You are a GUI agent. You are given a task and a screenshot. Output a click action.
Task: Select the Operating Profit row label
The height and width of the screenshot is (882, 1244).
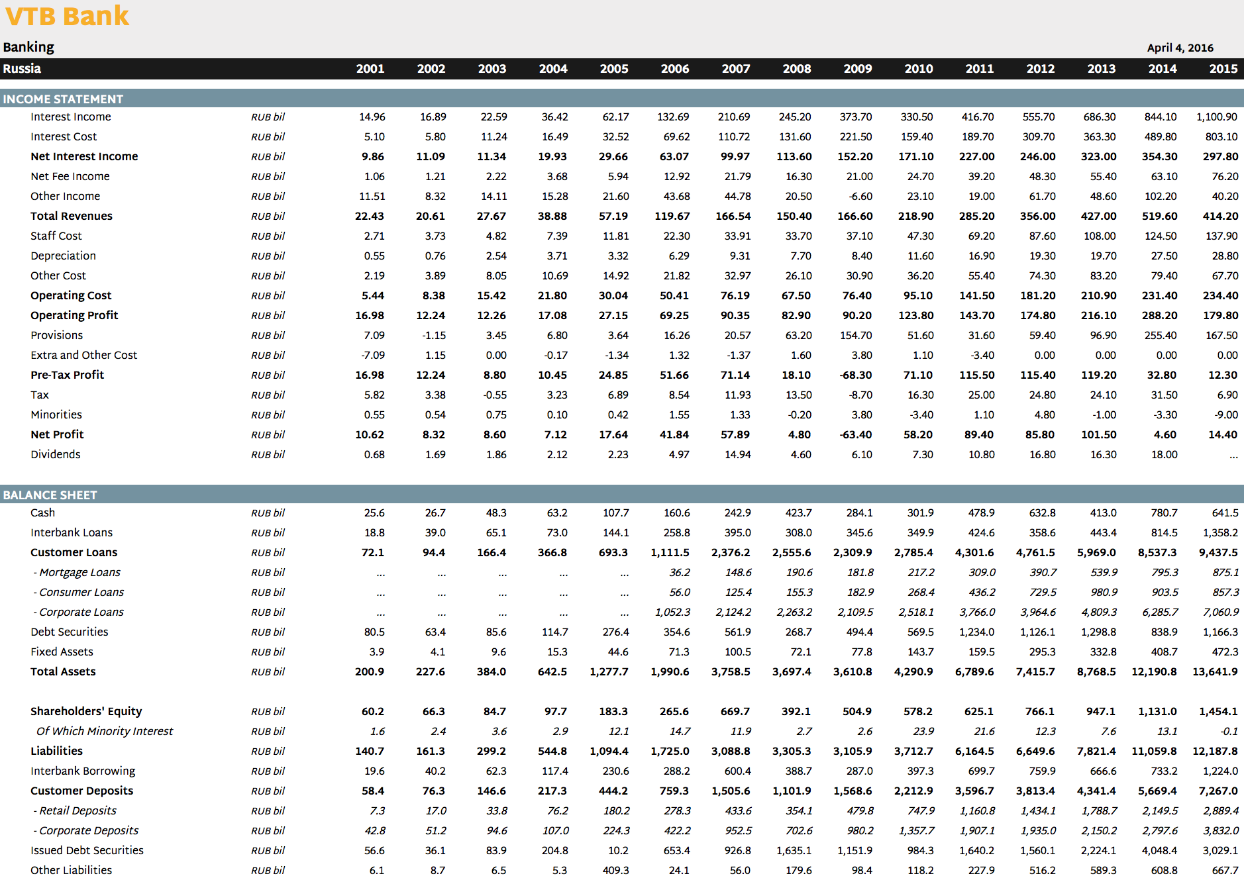(74, 315)
